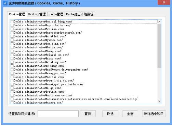Click the scroll down arrow of cookie list
The width and height of the screenshot is (172, 126).
pyautogui.click(x=159, y=101)
